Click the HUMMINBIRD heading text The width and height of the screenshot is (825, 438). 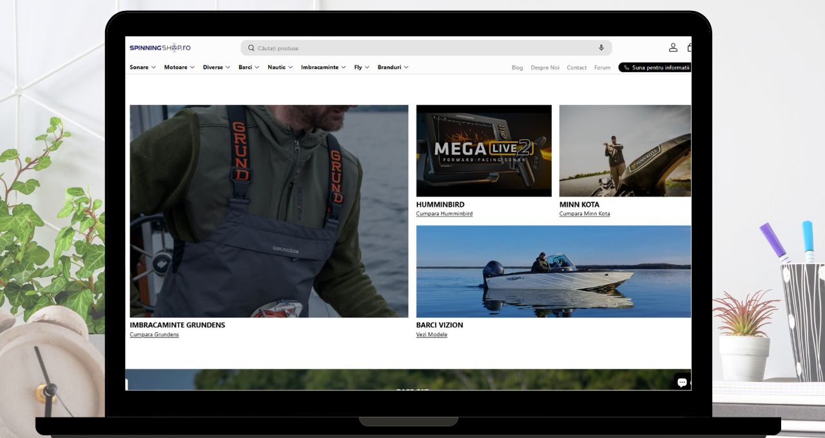pyautogui.click(x=440, y=205)
